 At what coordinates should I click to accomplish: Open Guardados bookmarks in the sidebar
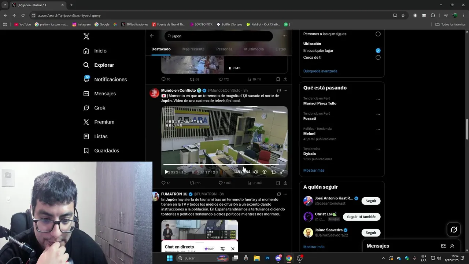[101, 151]
